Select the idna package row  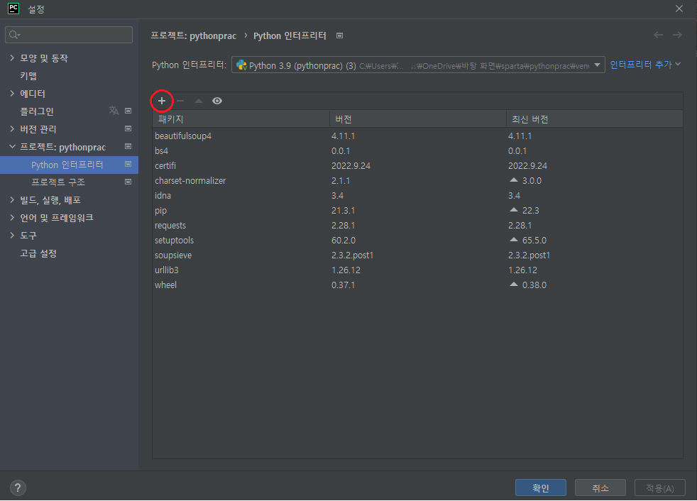417,195
